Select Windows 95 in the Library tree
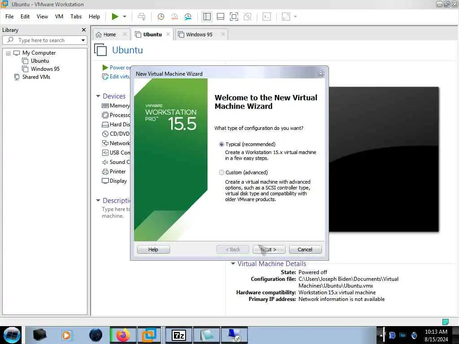This screenshot has height=344, width=459. pos(45,69)
